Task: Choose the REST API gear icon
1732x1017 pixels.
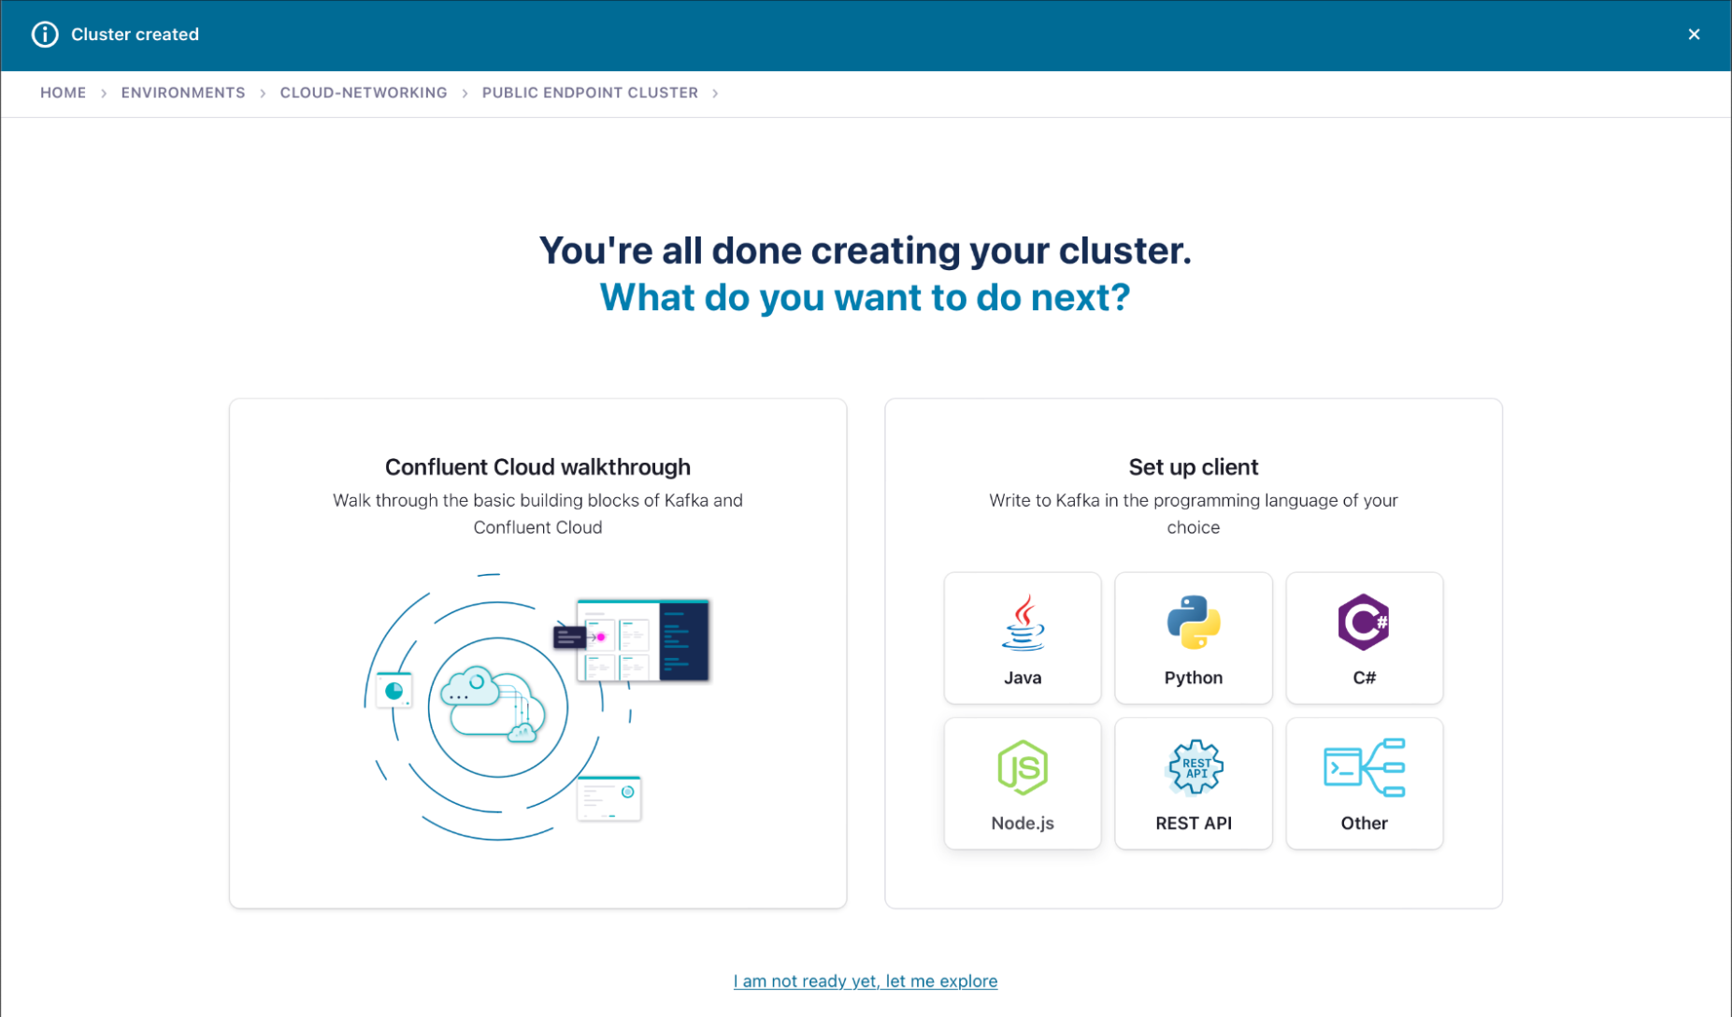Action: coord(1195,767)
